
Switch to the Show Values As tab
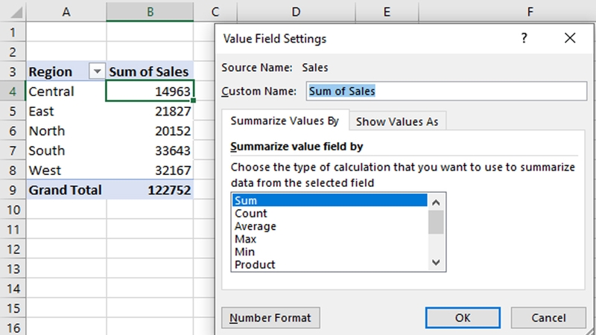tap(397, 121)
